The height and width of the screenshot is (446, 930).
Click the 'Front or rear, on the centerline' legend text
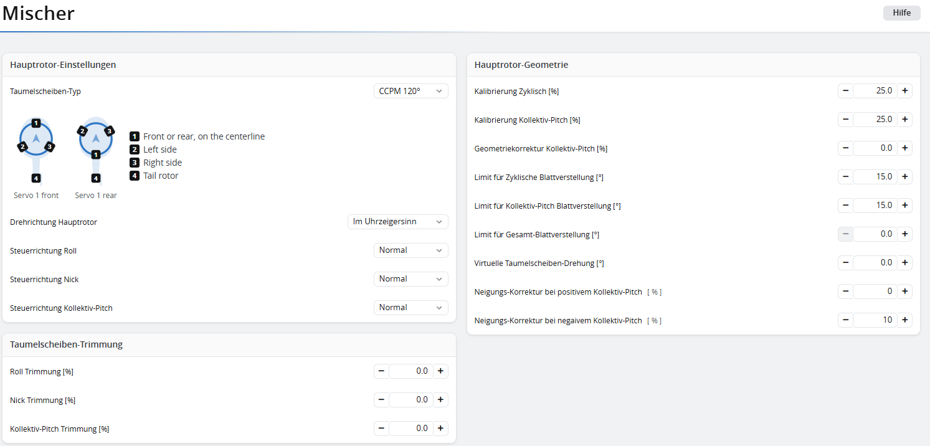click(x=204, y=136)
